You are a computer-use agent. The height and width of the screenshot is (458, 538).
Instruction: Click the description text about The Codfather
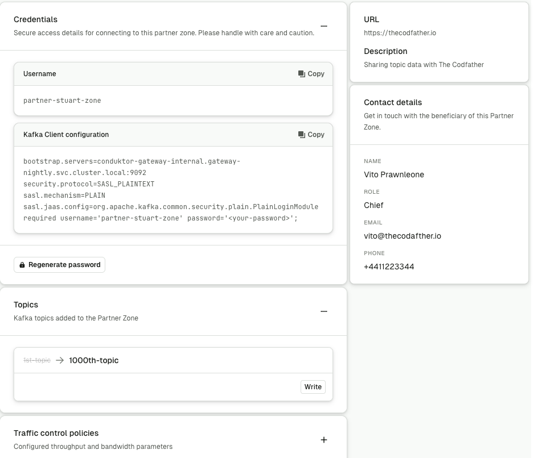[424, 65]
